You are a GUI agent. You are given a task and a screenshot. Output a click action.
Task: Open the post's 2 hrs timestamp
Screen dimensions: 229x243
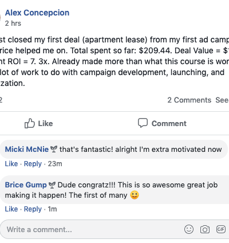13,23
